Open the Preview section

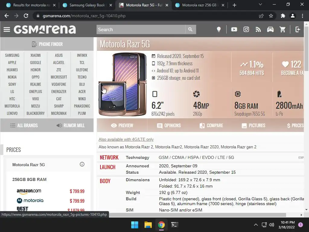point(122,125)
